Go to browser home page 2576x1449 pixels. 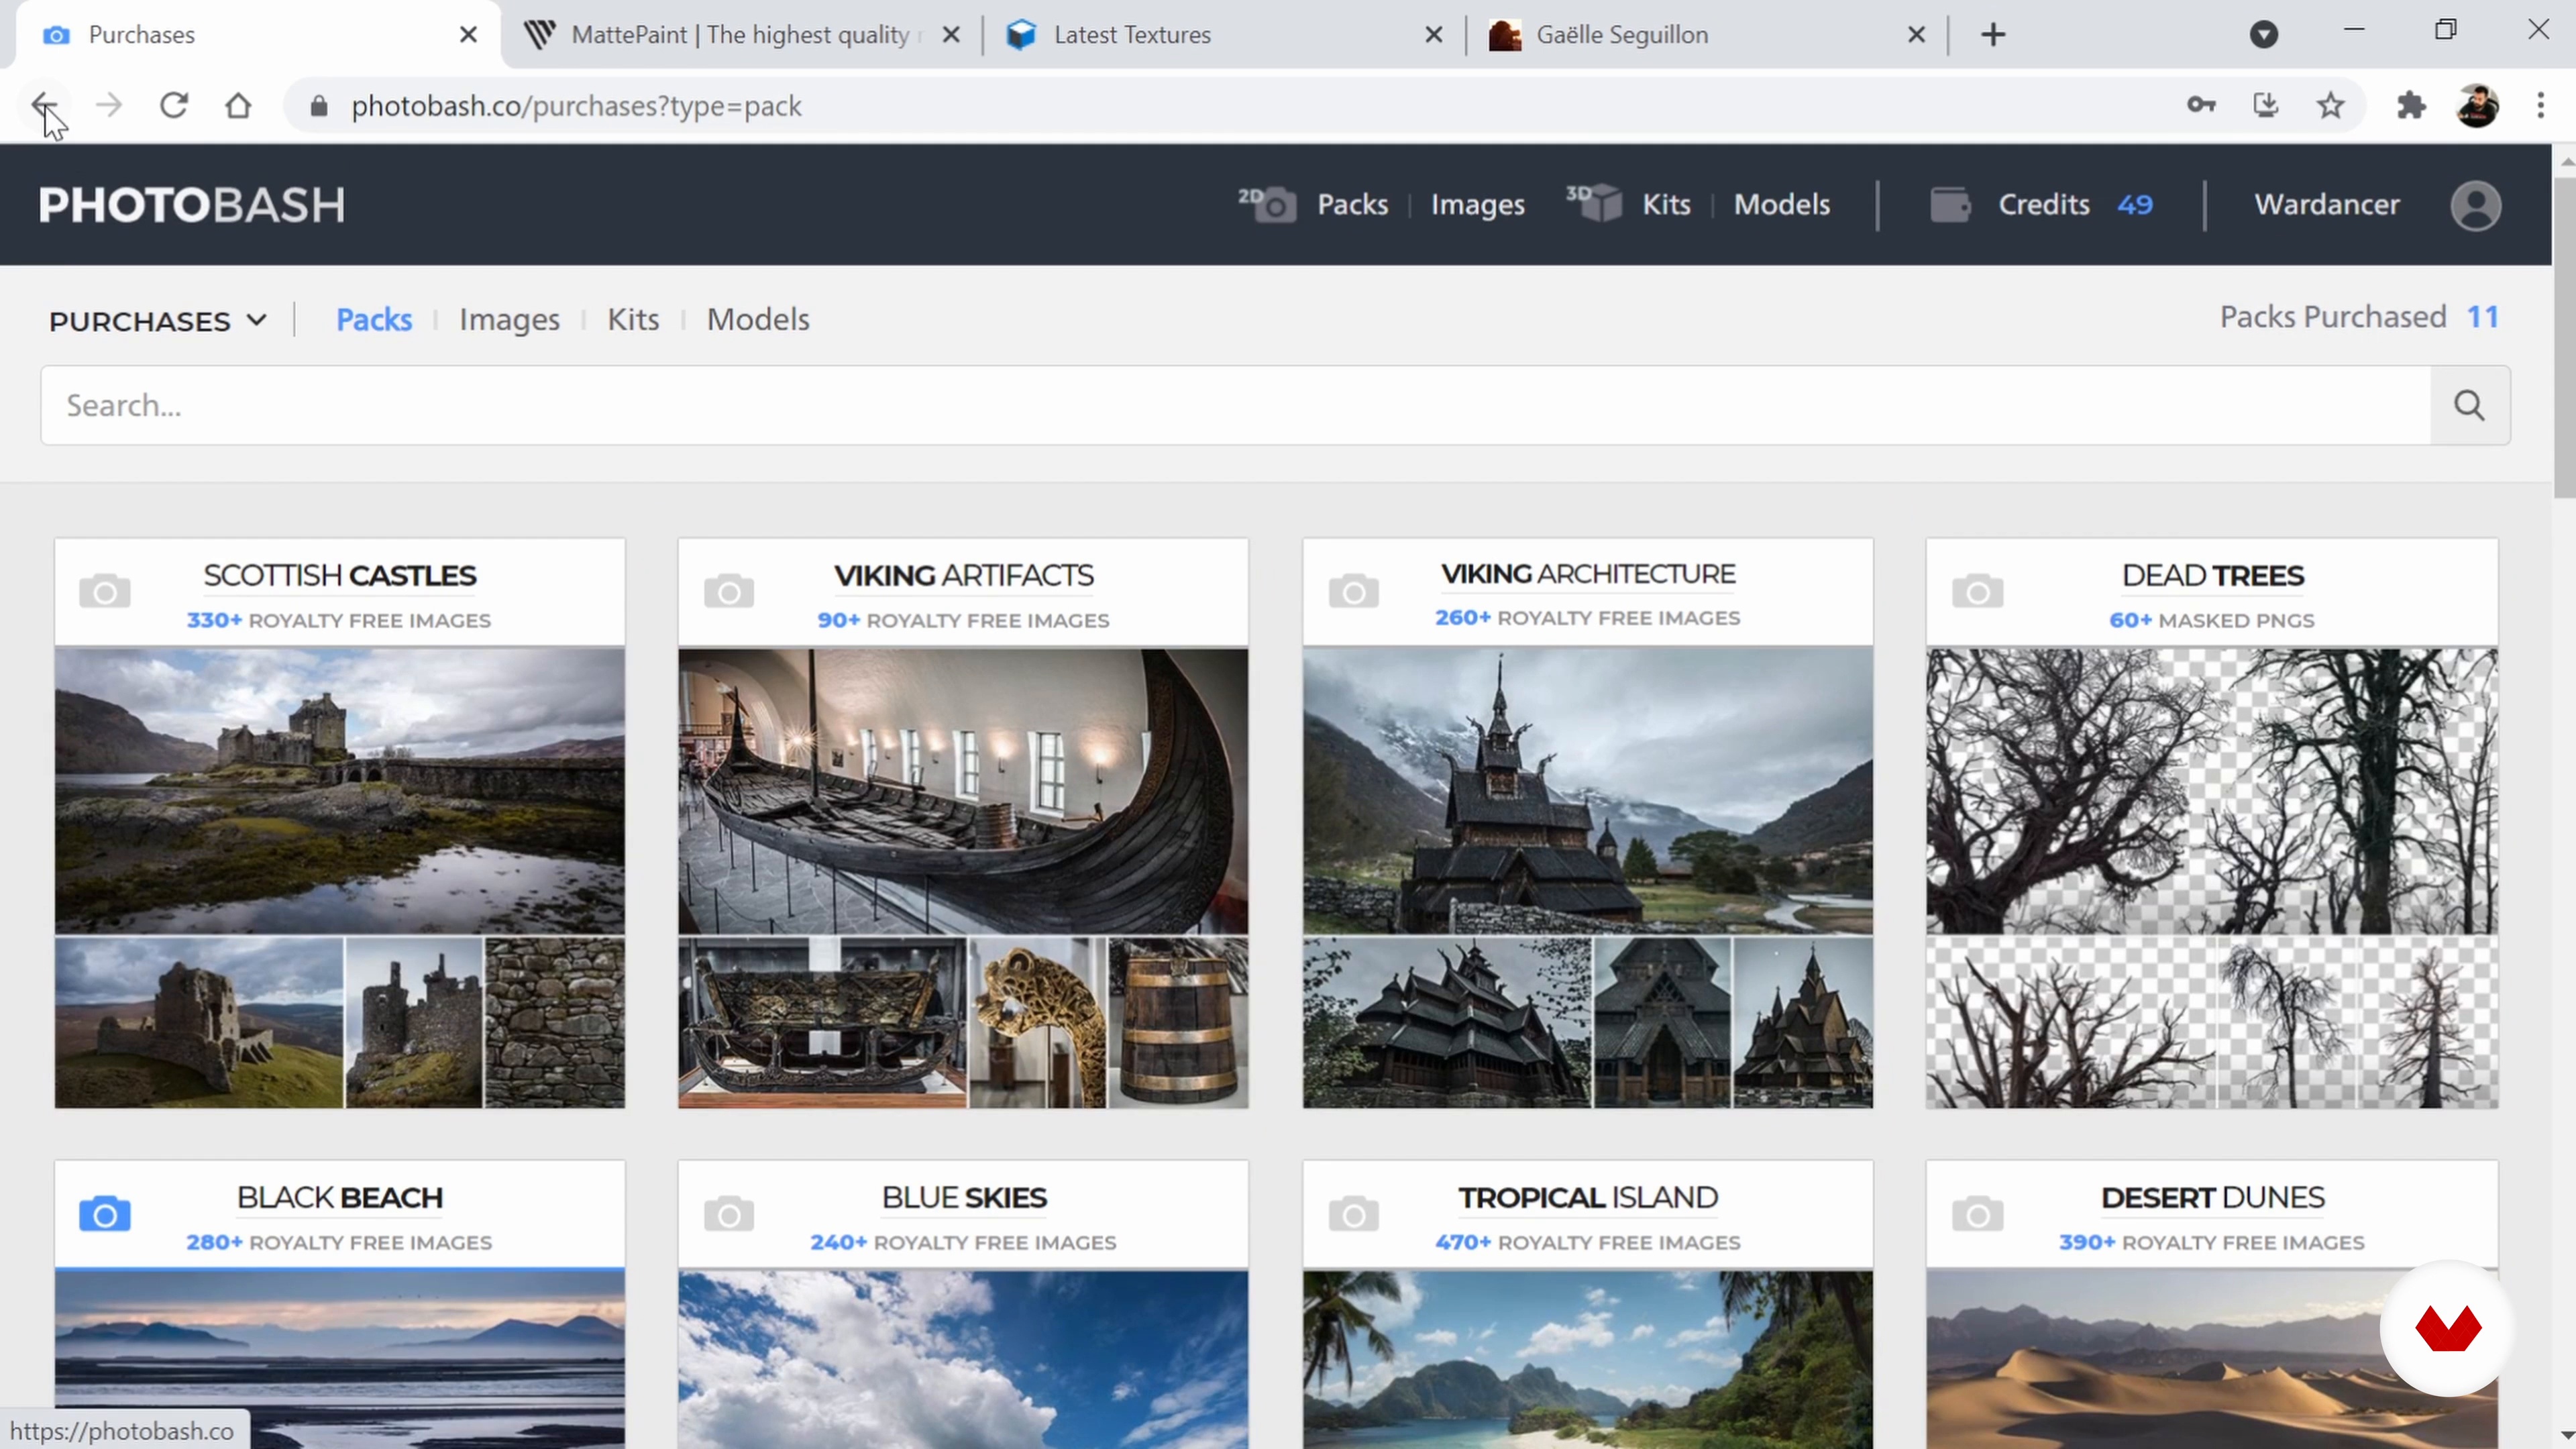pyautogui.click(x=238, y=106)
